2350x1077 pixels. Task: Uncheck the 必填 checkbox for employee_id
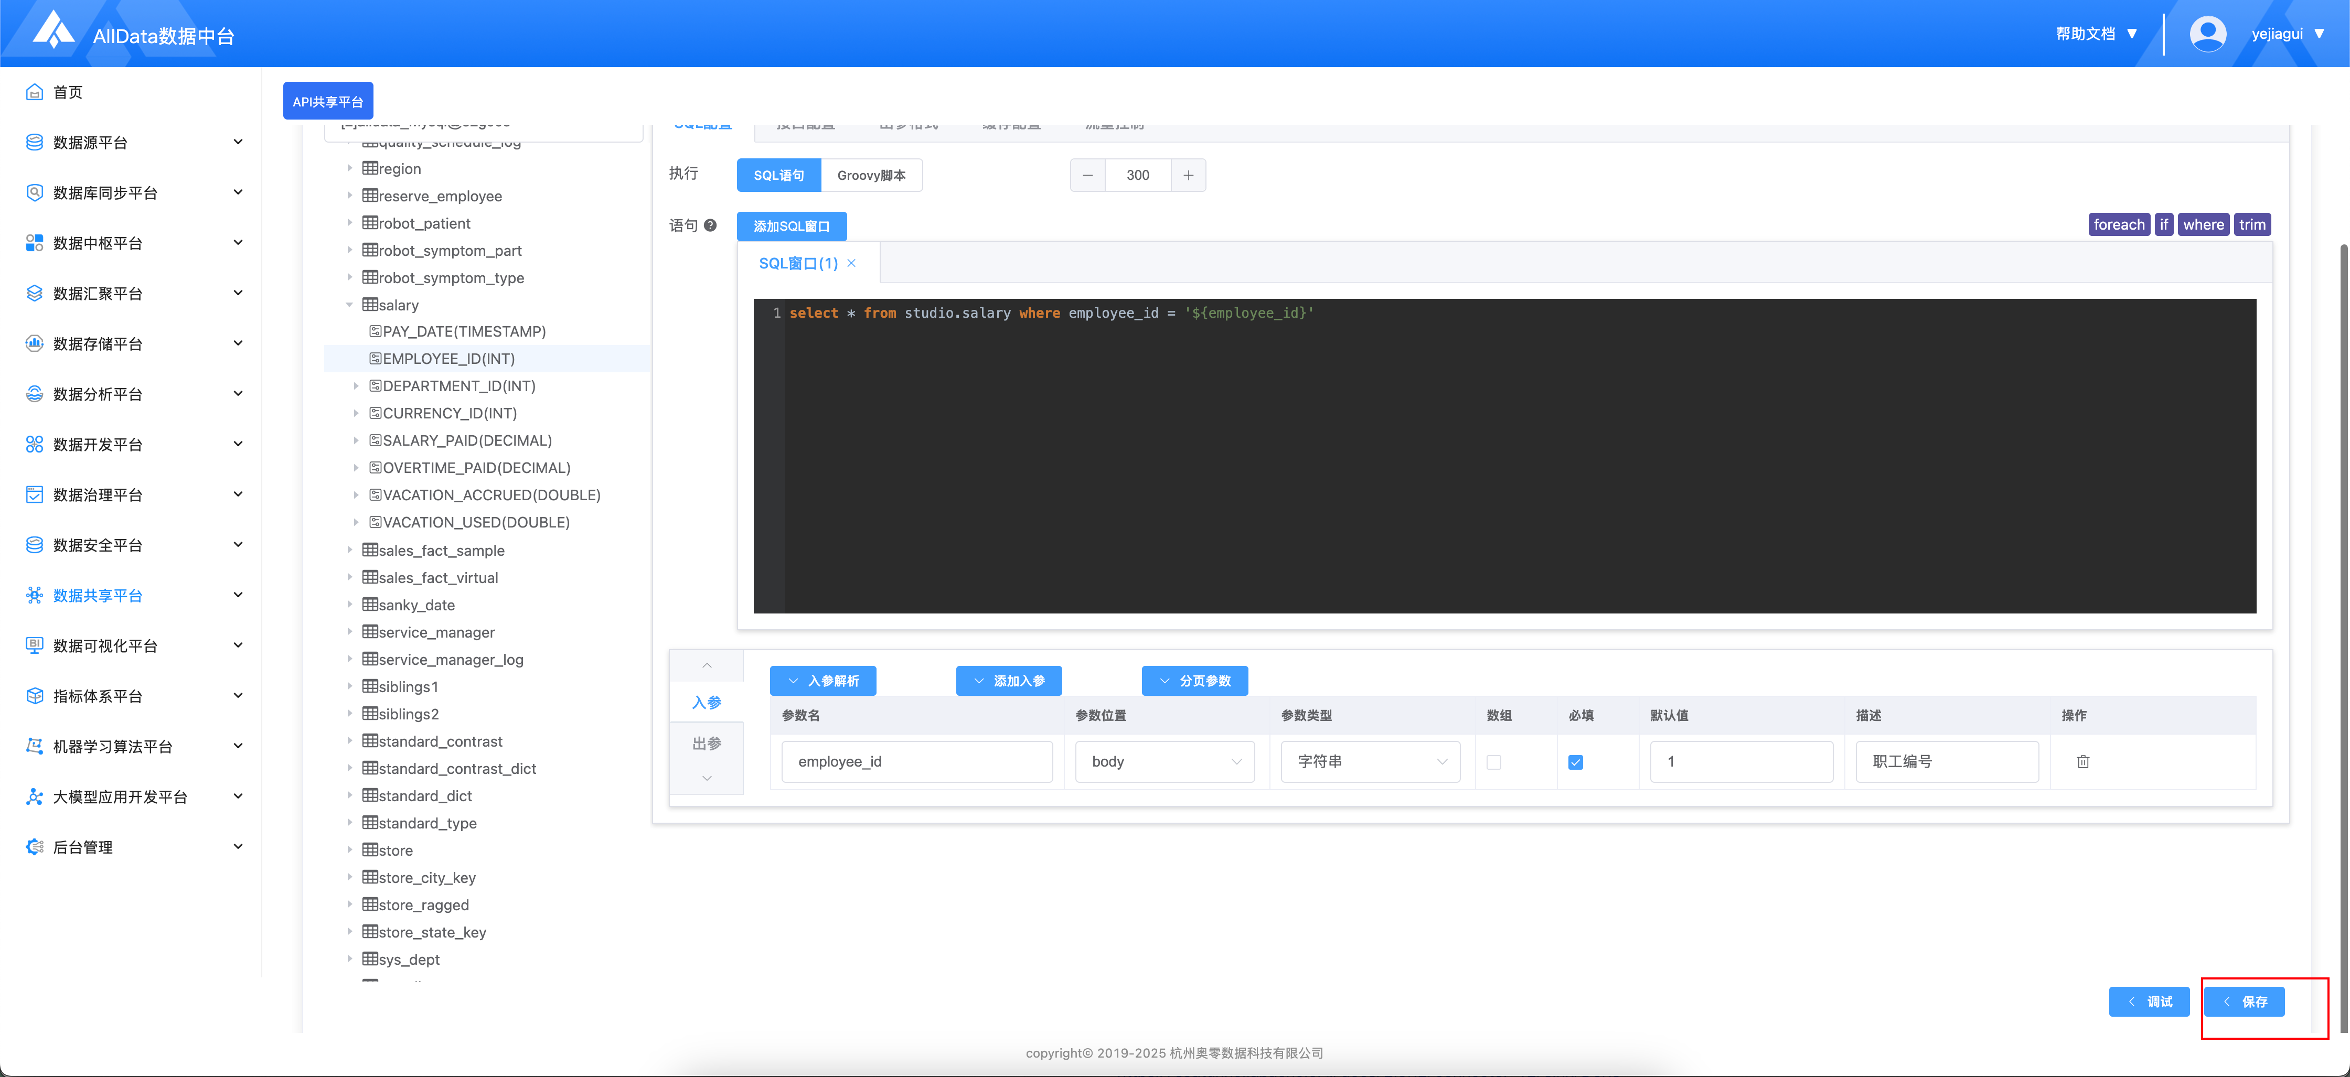pyautogui.click(x=1575, y=762)
